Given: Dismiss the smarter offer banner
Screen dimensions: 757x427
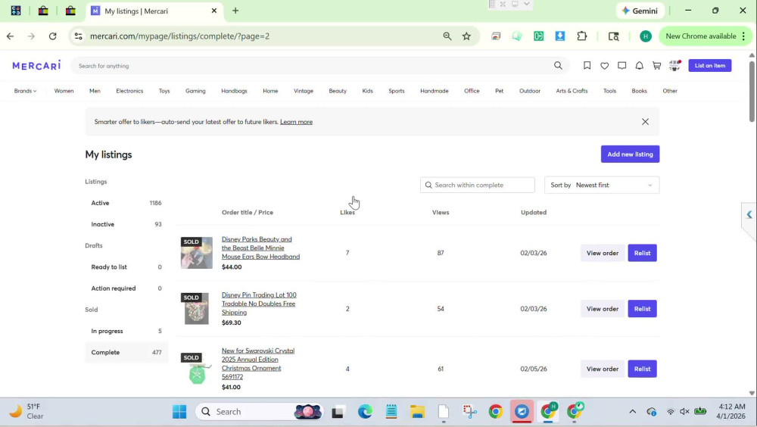Looking at the screenshot, I should [x=646, y=122].
